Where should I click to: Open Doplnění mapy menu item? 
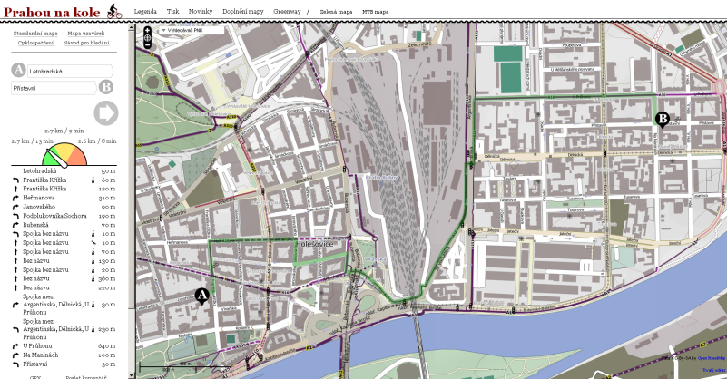click(x=243, y=11)
